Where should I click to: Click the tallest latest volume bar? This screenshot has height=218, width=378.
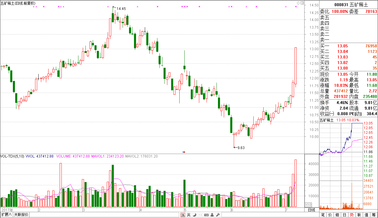point(296,183)
